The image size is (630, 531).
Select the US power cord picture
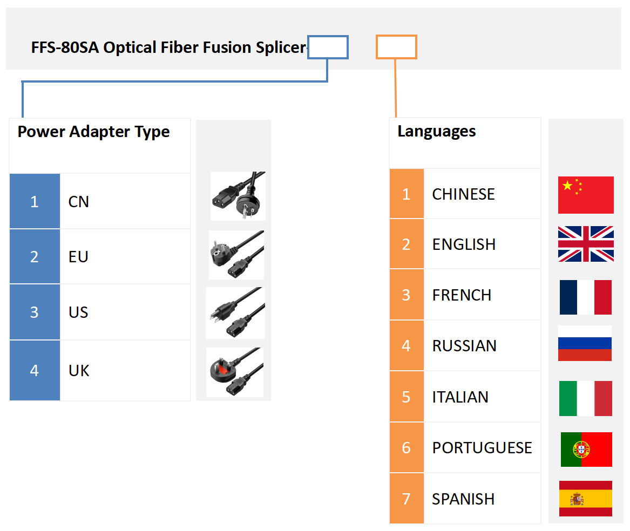point(235,313)
